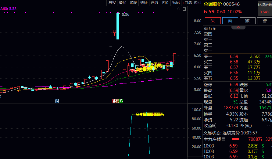
Task: Add stock via +自选 button
Action: [187, 3]
